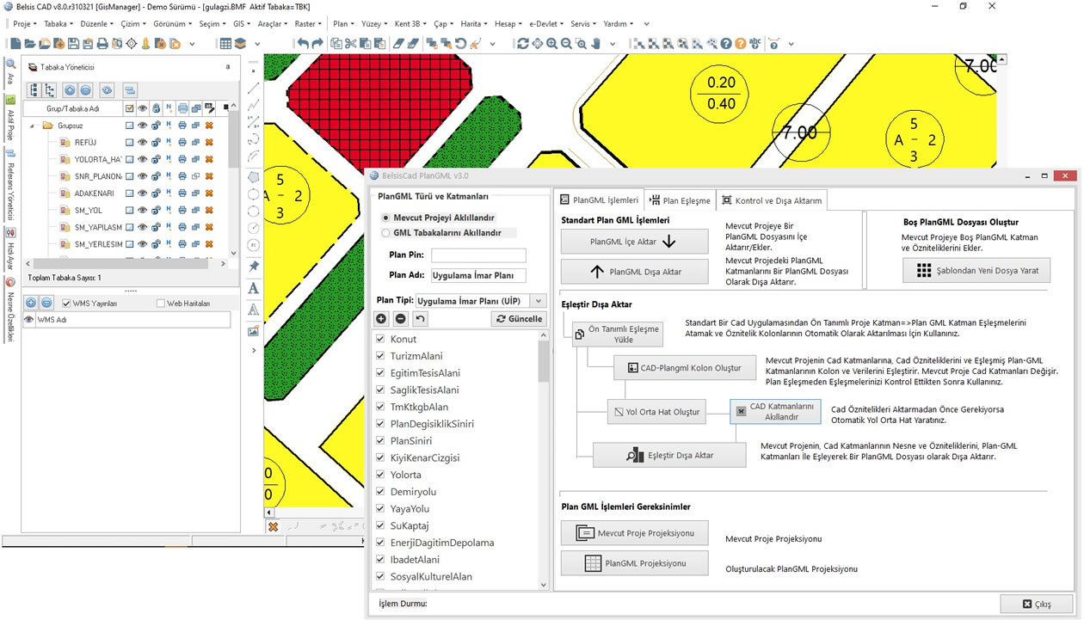This screenshot has height=626, width=1084.
Task: Click the pushpin tool in the drawing toolbar
Action: [x=254, y=267]
